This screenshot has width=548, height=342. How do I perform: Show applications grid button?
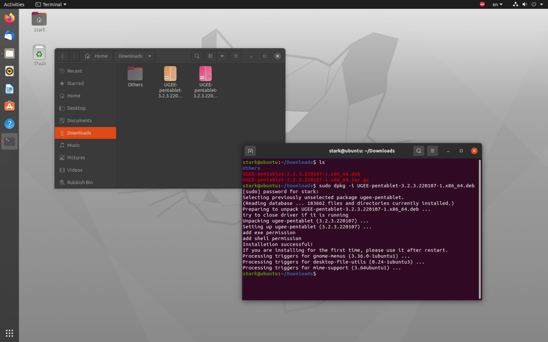point(9,333)
